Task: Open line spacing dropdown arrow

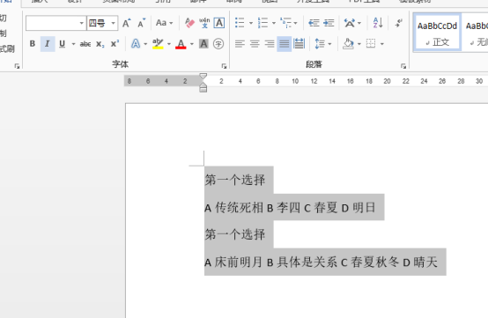Action: (330, 44)
